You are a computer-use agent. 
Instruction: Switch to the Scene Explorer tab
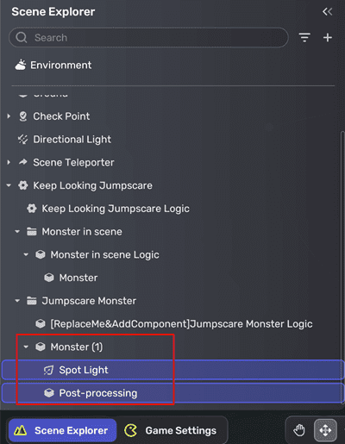pos(62,430)
